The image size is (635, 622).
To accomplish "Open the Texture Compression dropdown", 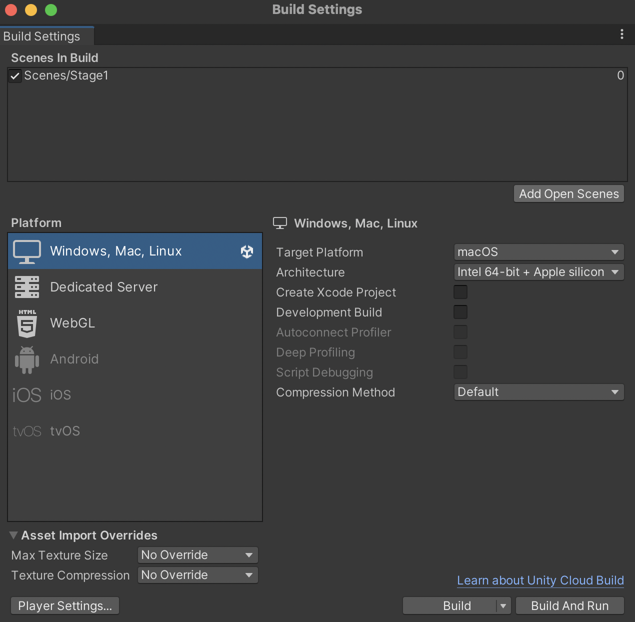I will tap(198, 575).
